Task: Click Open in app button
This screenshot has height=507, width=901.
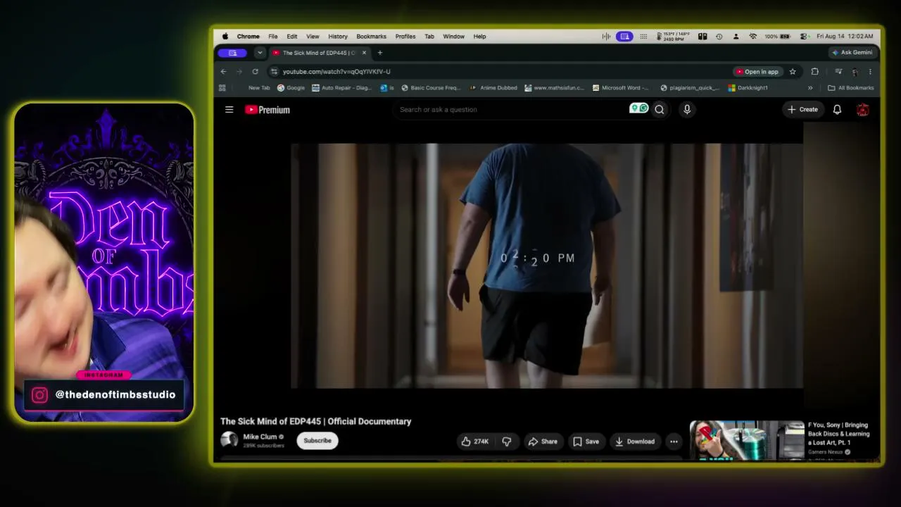Action: point(757,72)
